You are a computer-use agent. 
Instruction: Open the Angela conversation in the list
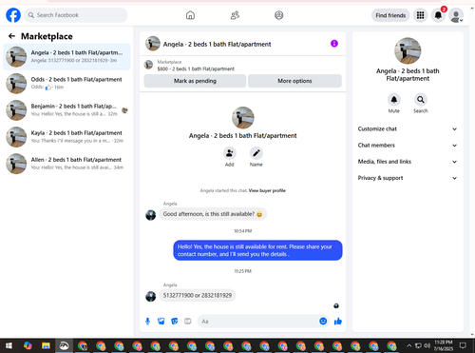pos(66,57)
